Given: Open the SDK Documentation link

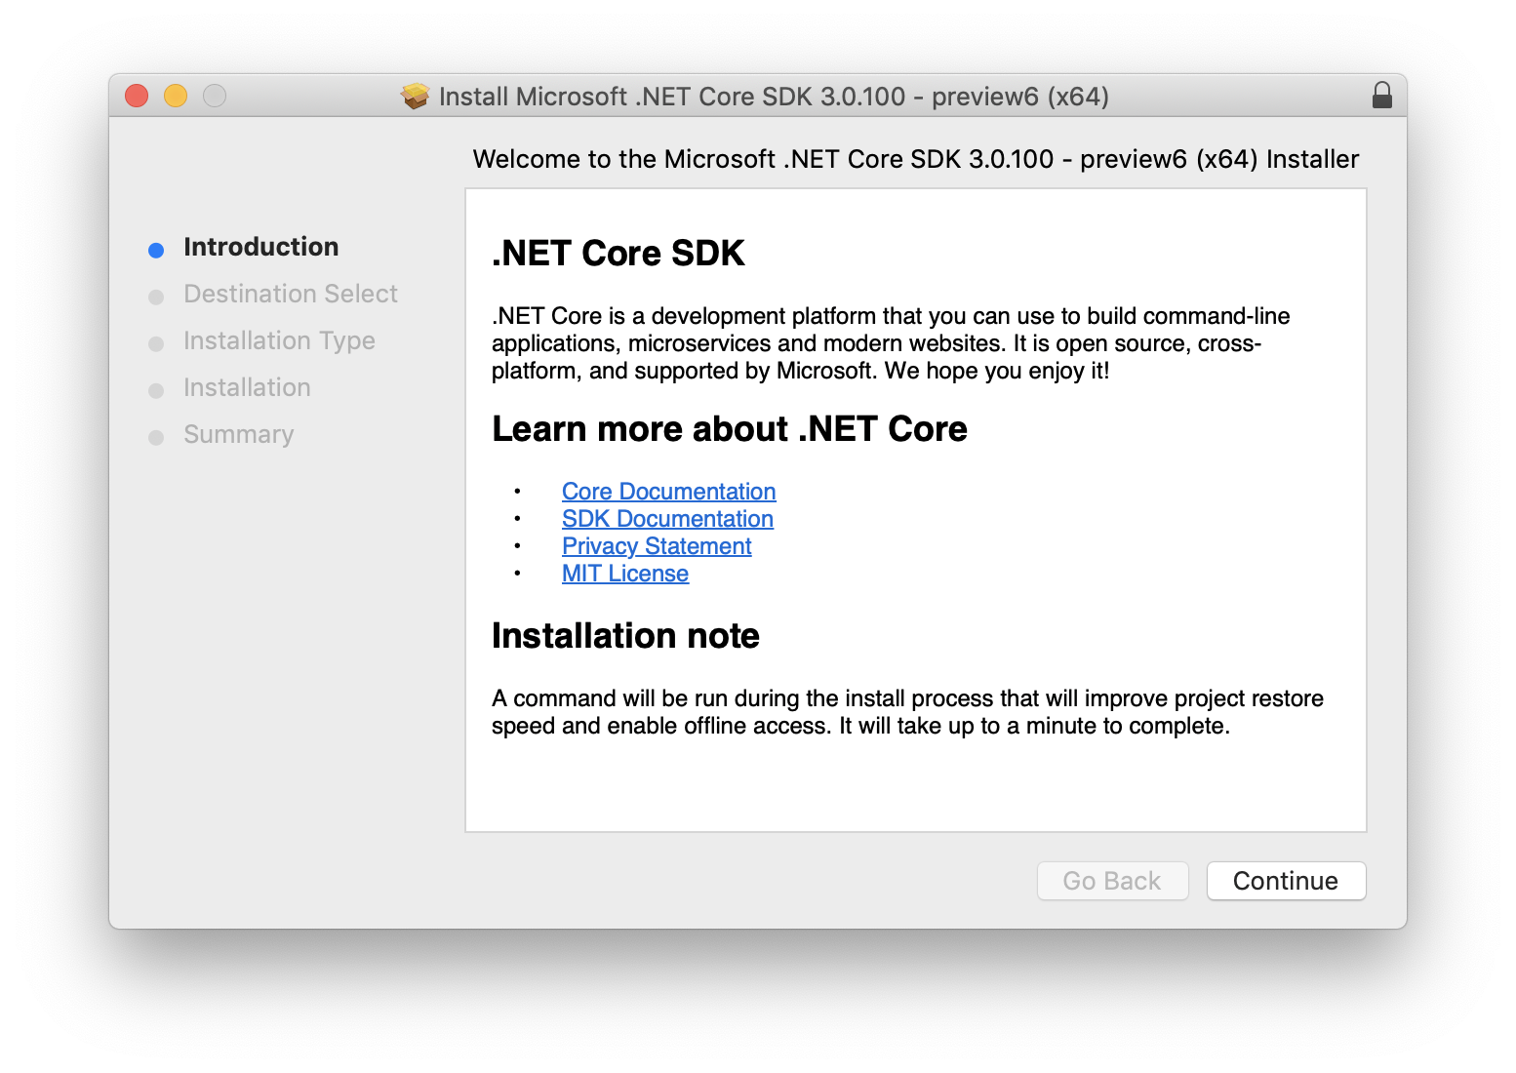Looking at the screenshot, I should coord(667,519).
